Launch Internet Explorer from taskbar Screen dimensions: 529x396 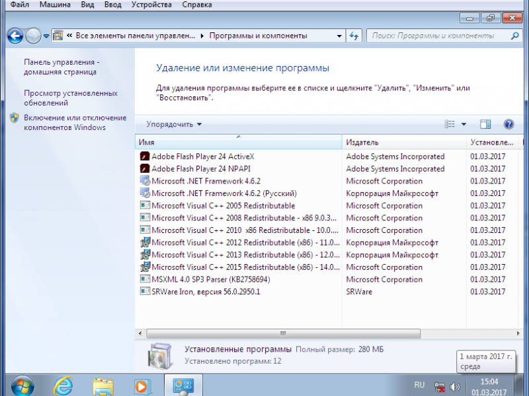[x=63, y=386]
